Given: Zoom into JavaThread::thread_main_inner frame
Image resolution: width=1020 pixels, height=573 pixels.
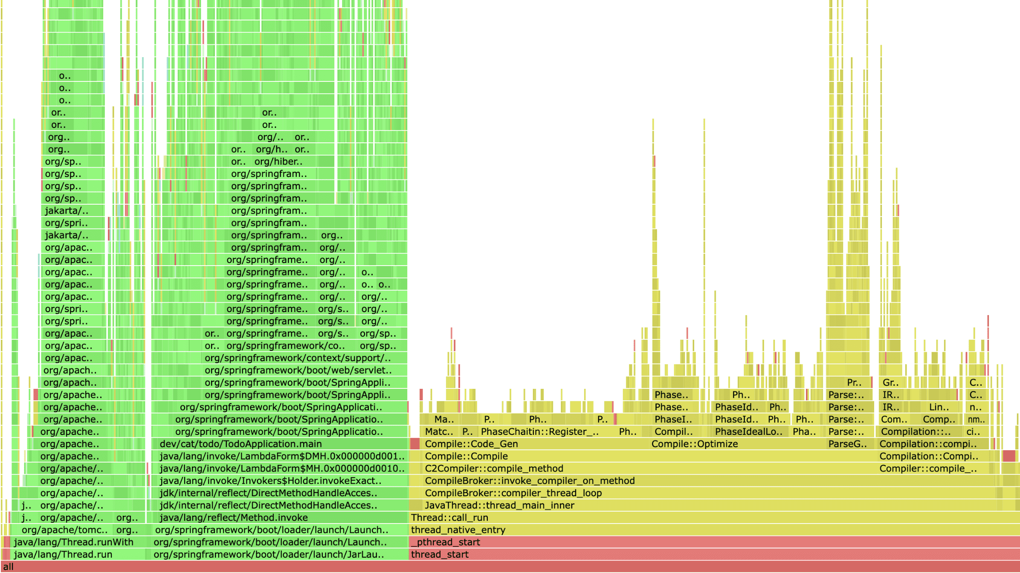Looking at the screenshot, I should 498,505.
